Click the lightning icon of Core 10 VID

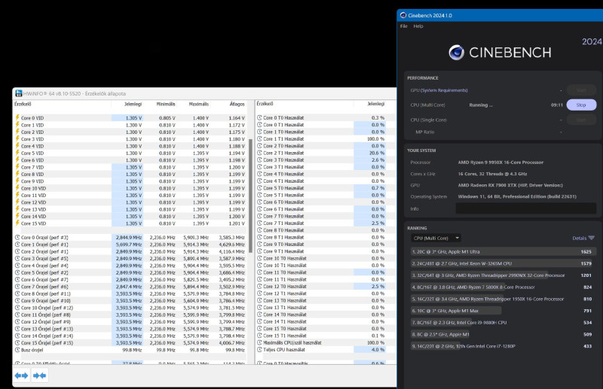pos(17,188)
